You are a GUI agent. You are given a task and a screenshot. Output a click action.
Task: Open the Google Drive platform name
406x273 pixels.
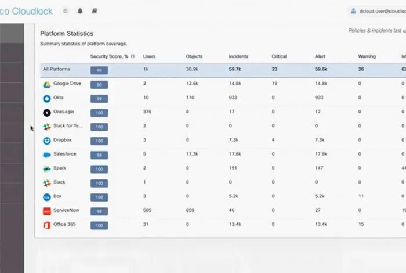pyautogui.click(x=67, y=84)
